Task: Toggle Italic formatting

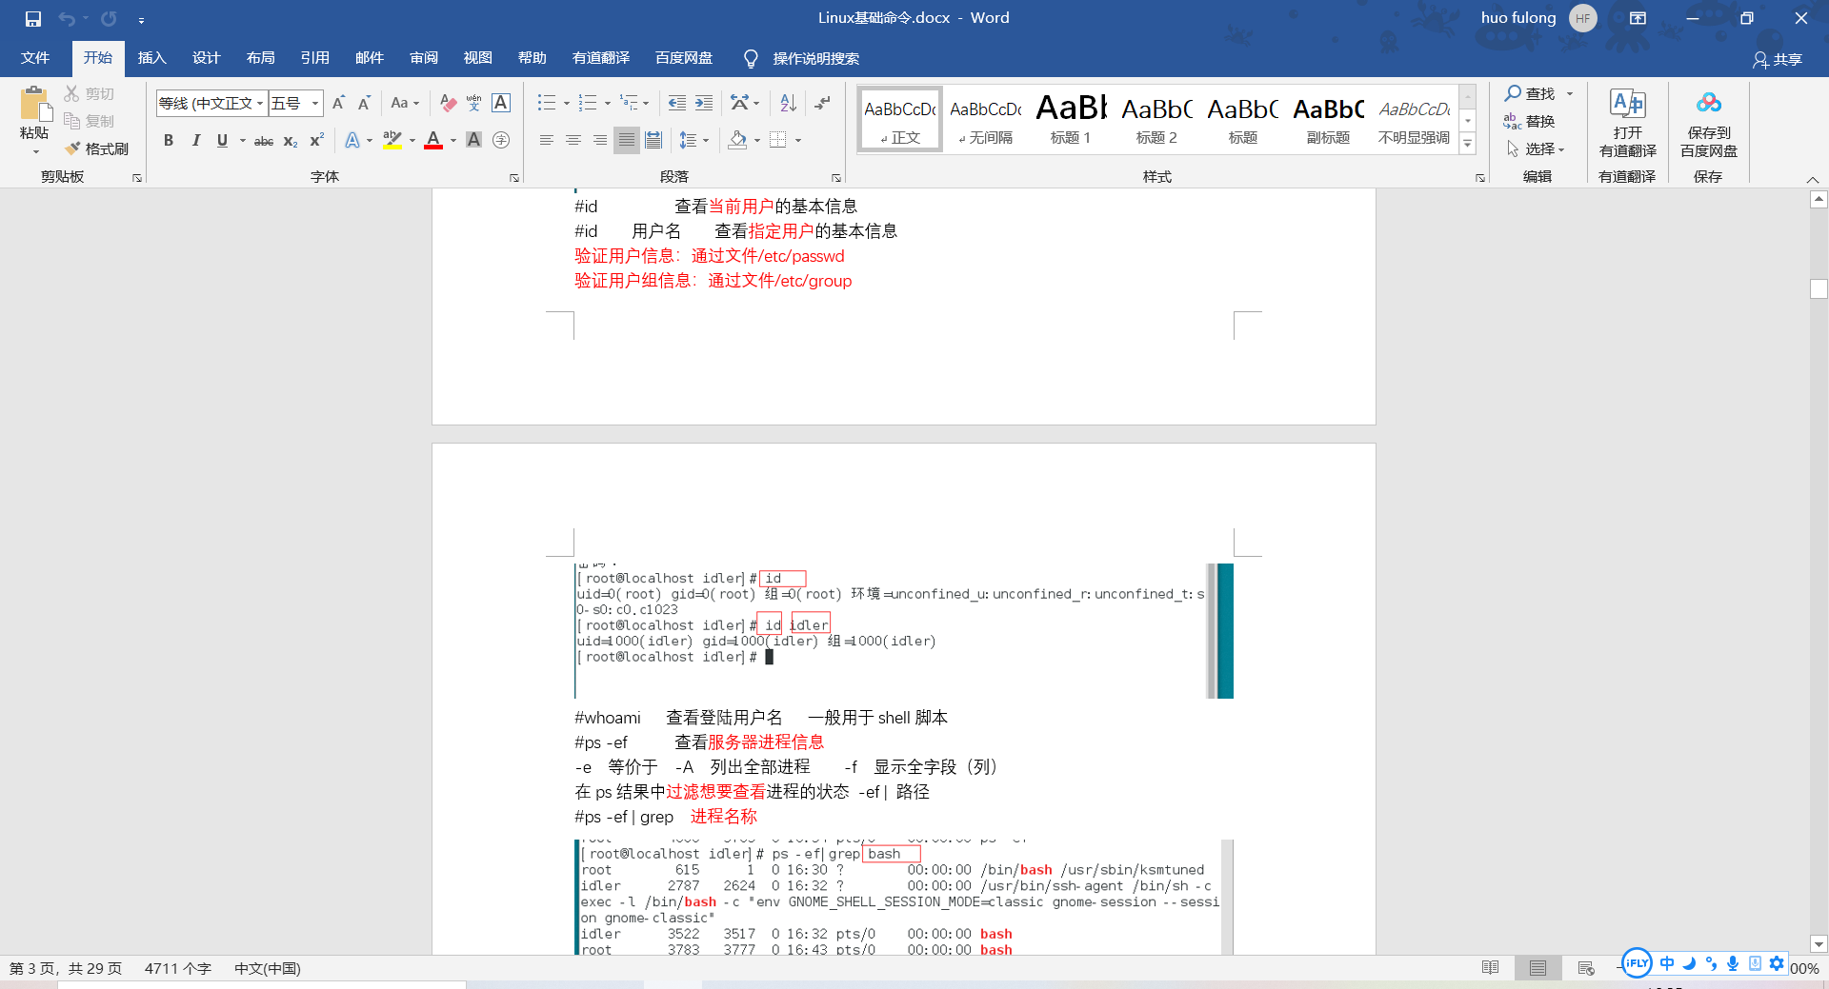Action: pos(195,140)
